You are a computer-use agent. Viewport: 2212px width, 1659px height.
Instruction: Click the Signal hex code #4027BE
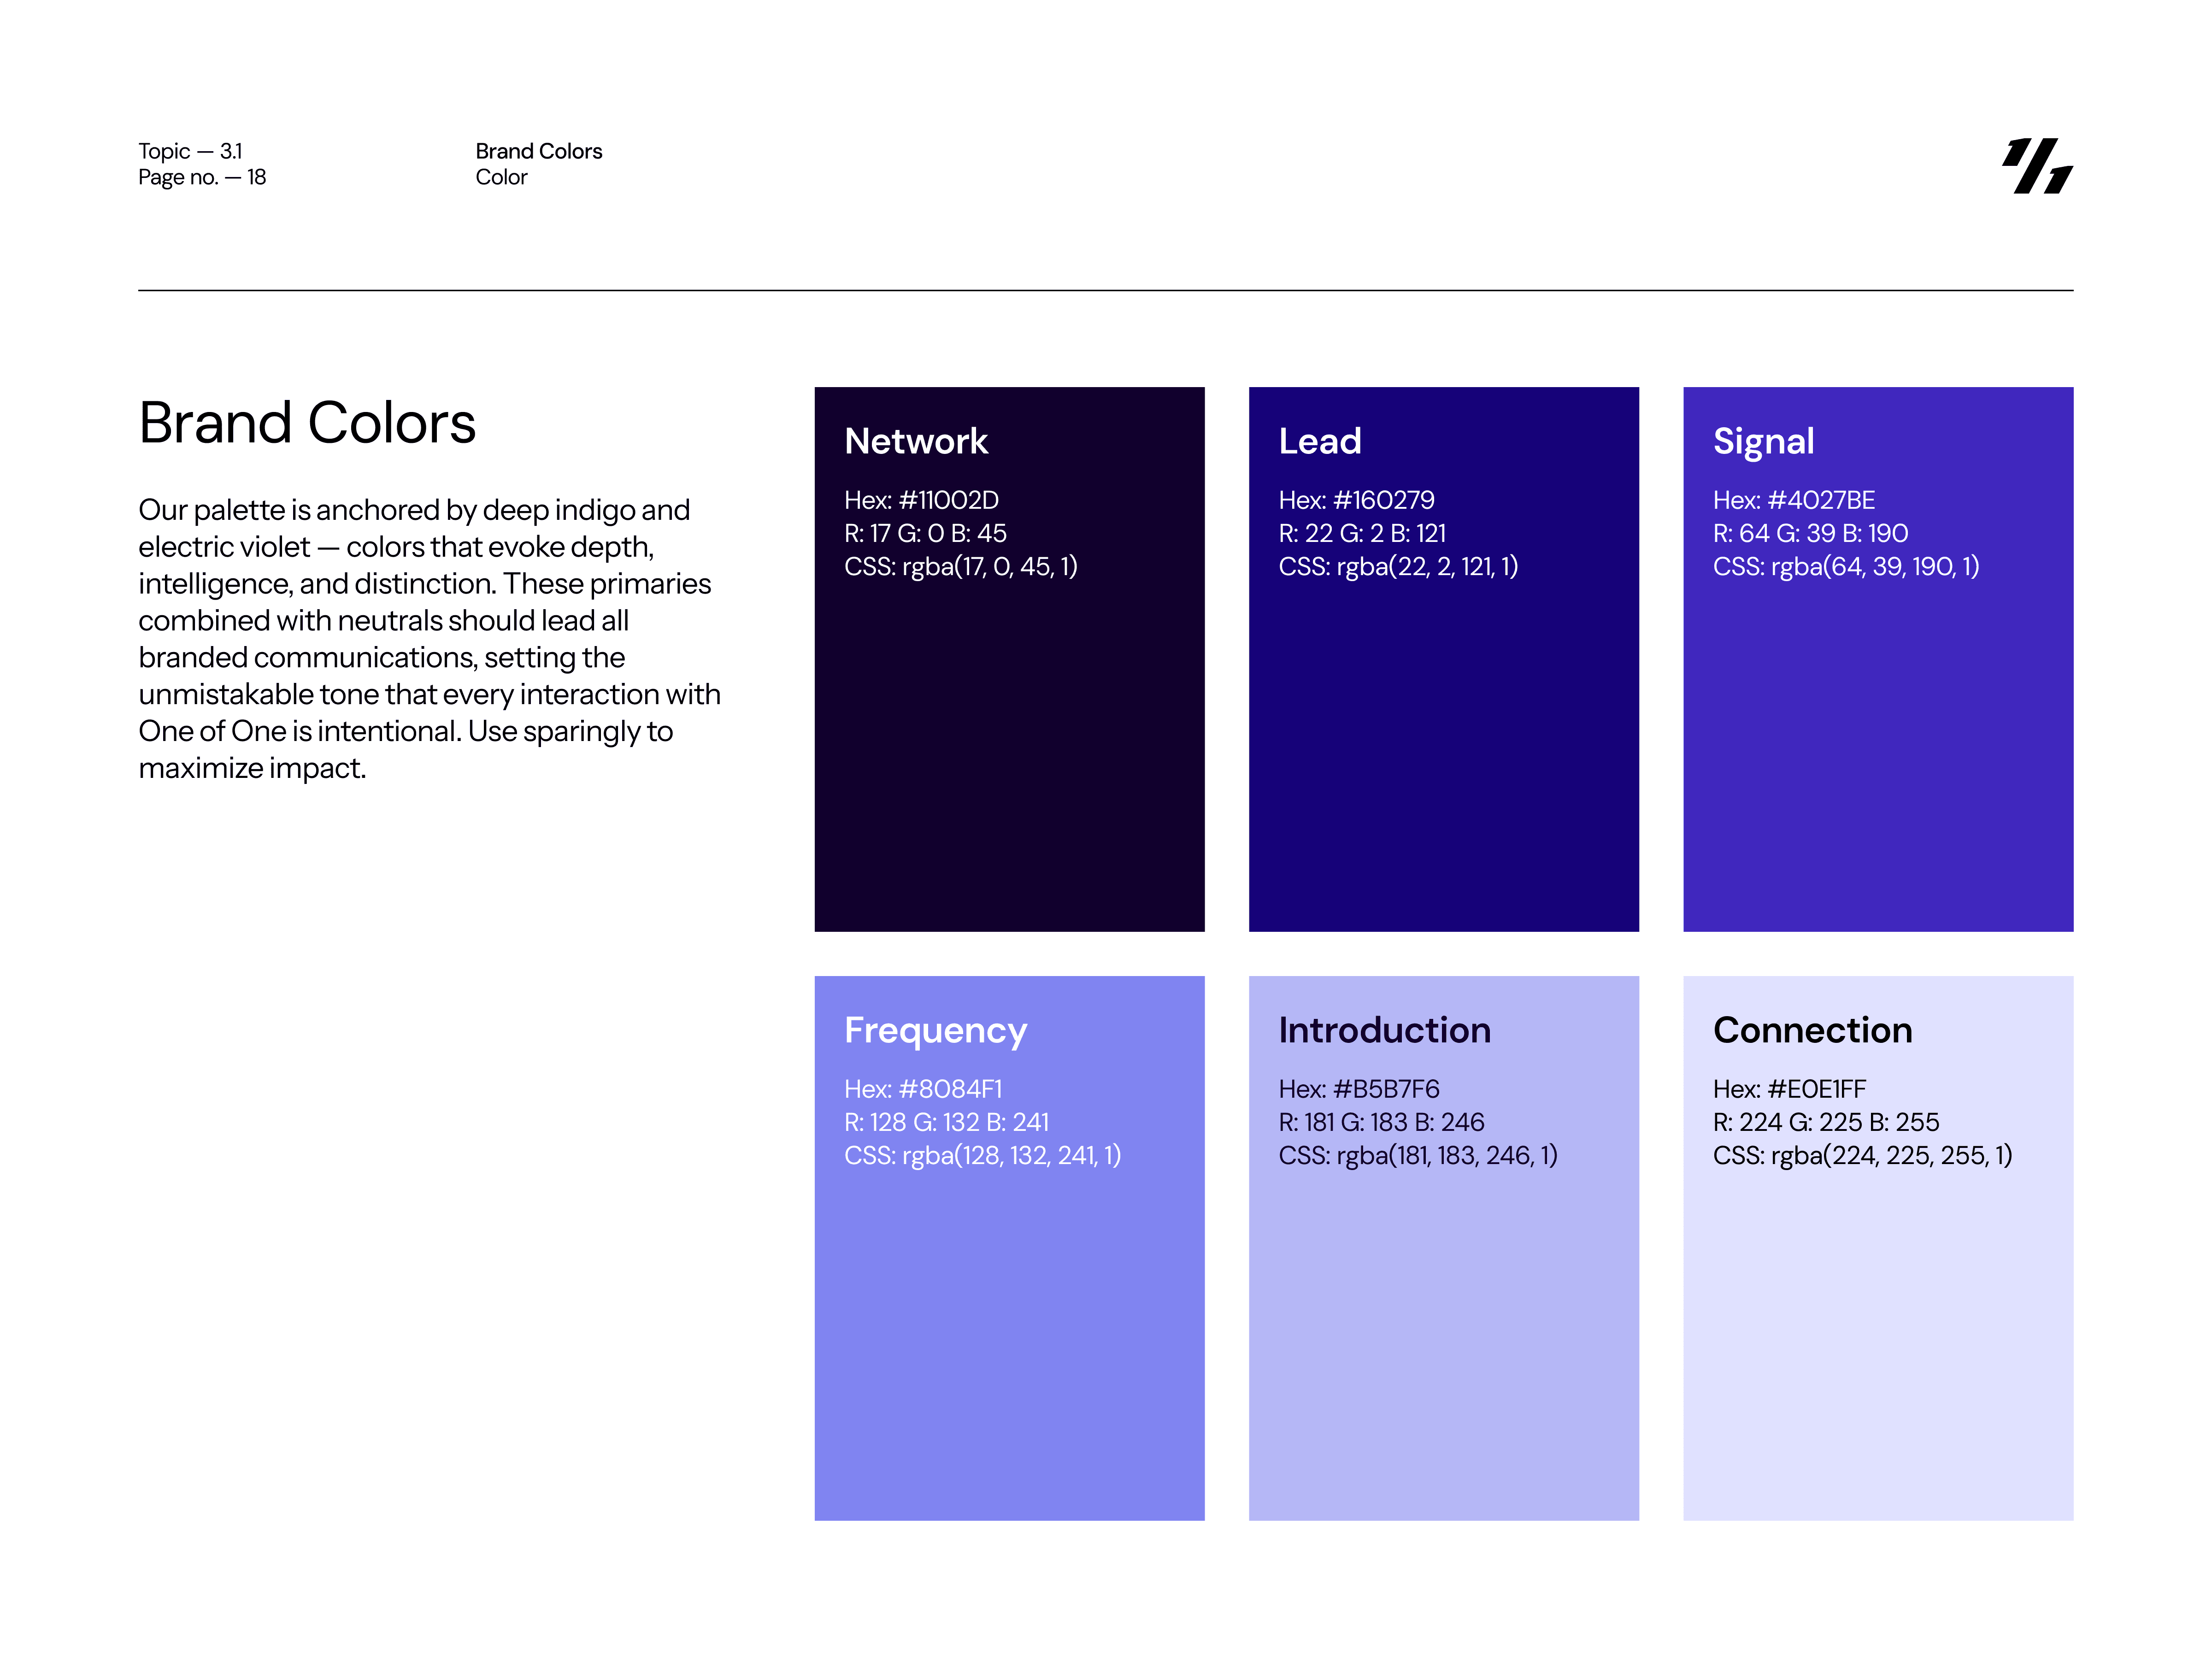point(1793,500)
